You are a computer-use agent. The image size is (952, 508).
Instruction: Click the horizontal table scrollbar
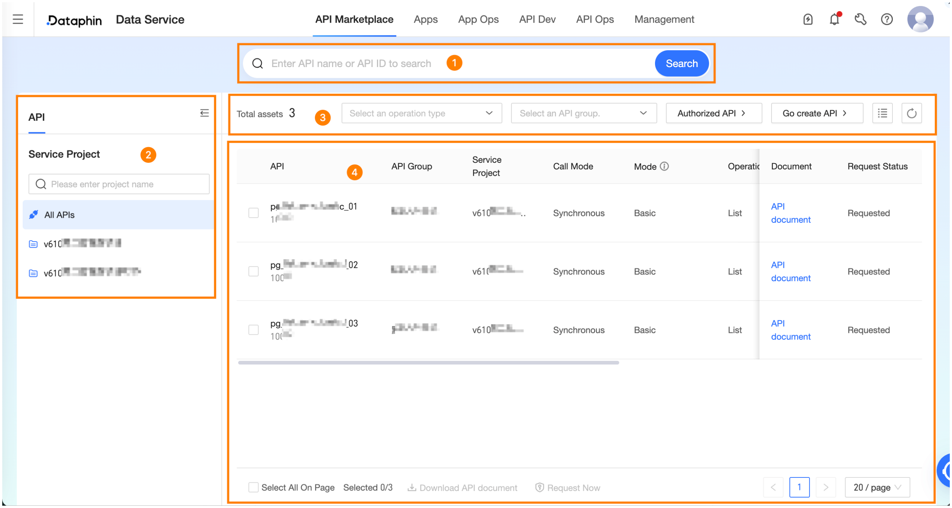point(429,363)
